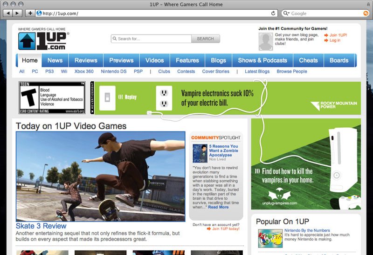Select the Wii platform link
Image resolution: width=373 pixels, height=255 pixels.
point(64,72)
